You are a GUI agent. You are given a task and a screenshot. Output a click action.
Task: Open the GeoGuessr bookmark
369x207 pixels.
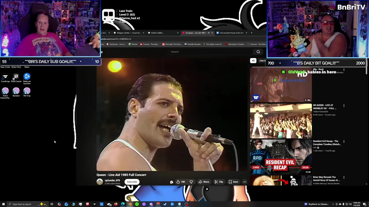[x=116, y=44]
